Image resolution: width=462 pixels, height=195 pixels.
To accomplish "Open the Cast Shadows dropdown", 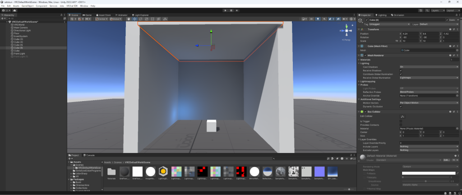I will click(429, 67).
